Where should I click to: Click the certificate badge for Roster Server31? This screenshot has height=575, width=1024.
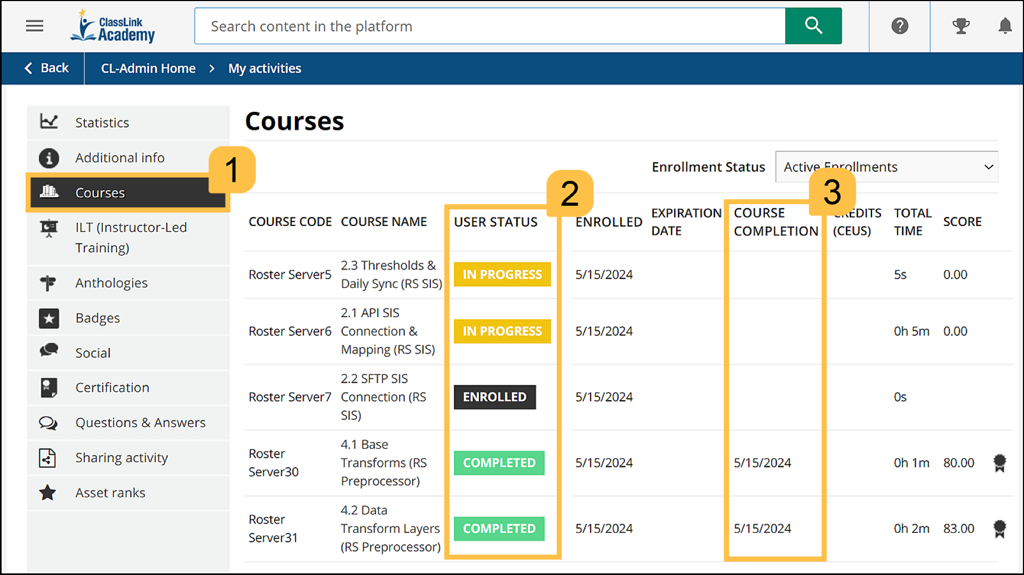999,529
